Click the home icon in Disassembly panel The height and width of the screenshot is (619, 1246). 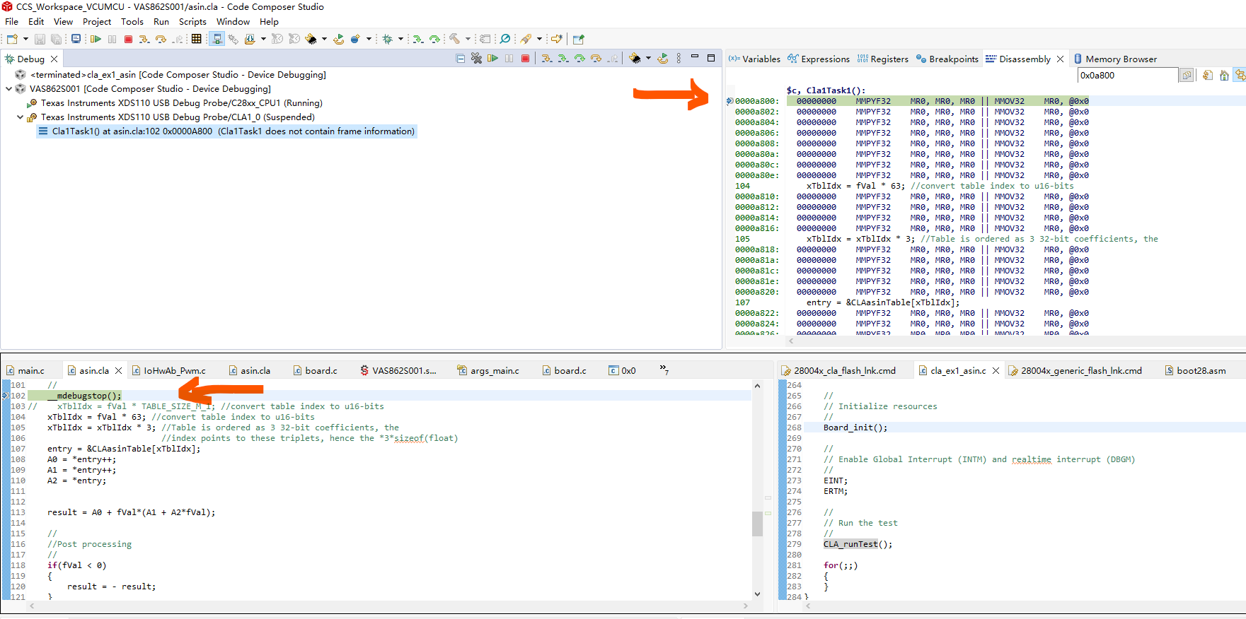click(1224, 76)
